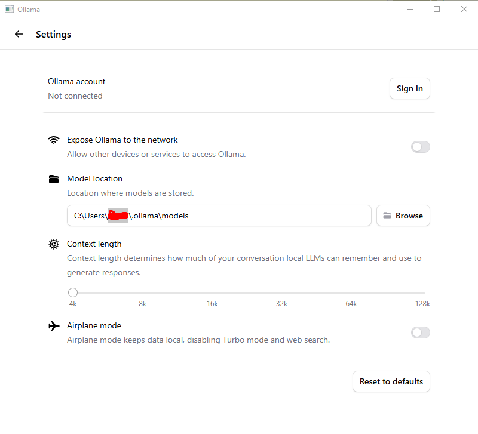
Task: Click the model location path field
Action: [219, 216]
